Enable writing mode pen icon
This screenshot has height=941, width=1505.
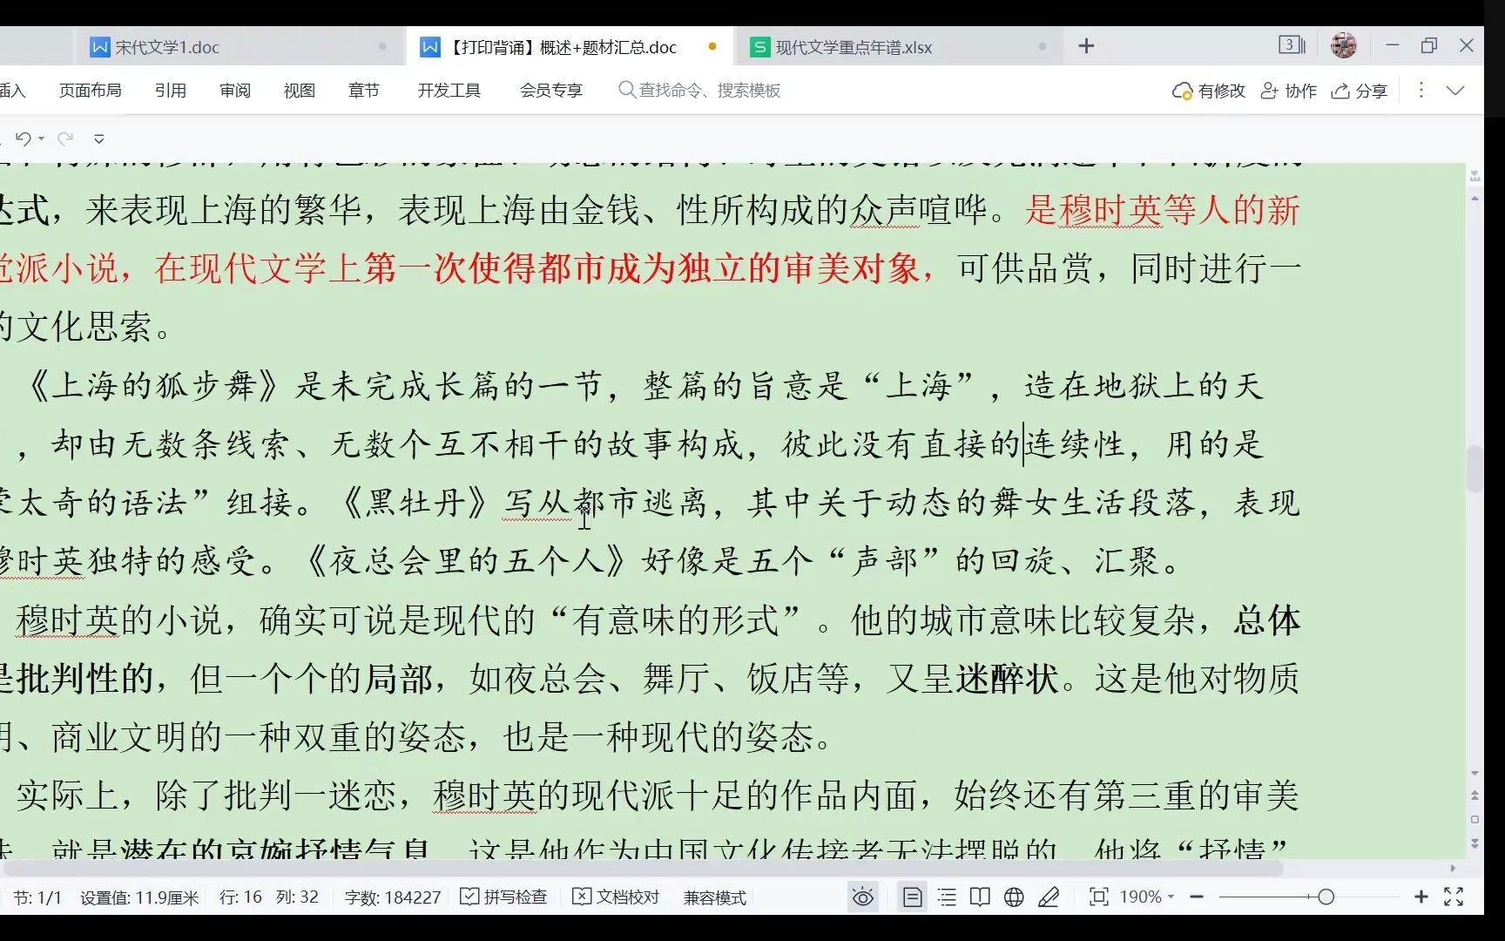pyautogui.click(x=1049, y=897)
